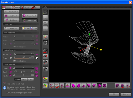The image size is (133, 98).
Task: Open the Particles tab
Action: coord(26,8)
